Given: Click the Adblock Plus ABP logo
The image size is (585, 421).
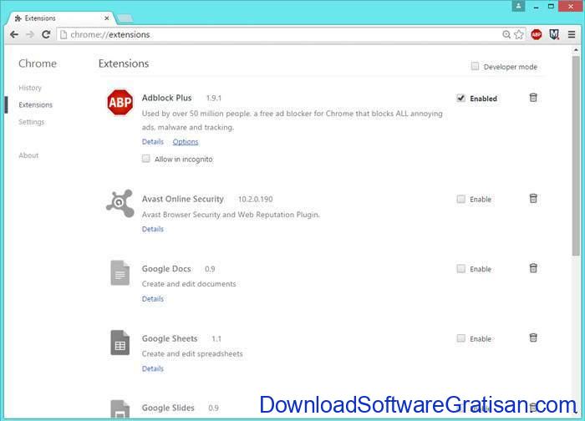Looking at the screenshot, I should 120,102.
